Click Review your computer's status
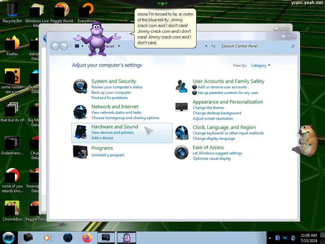This screenshot has height=244, width=325. pyautogui.click(x=117, y=87)
